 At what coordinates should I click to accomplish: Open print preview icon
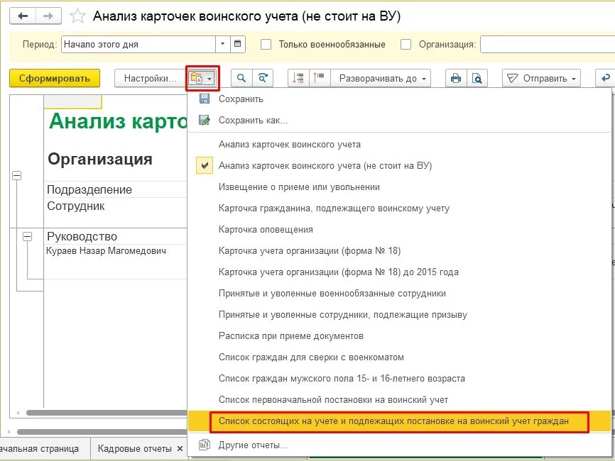click(x=477, y=78)
